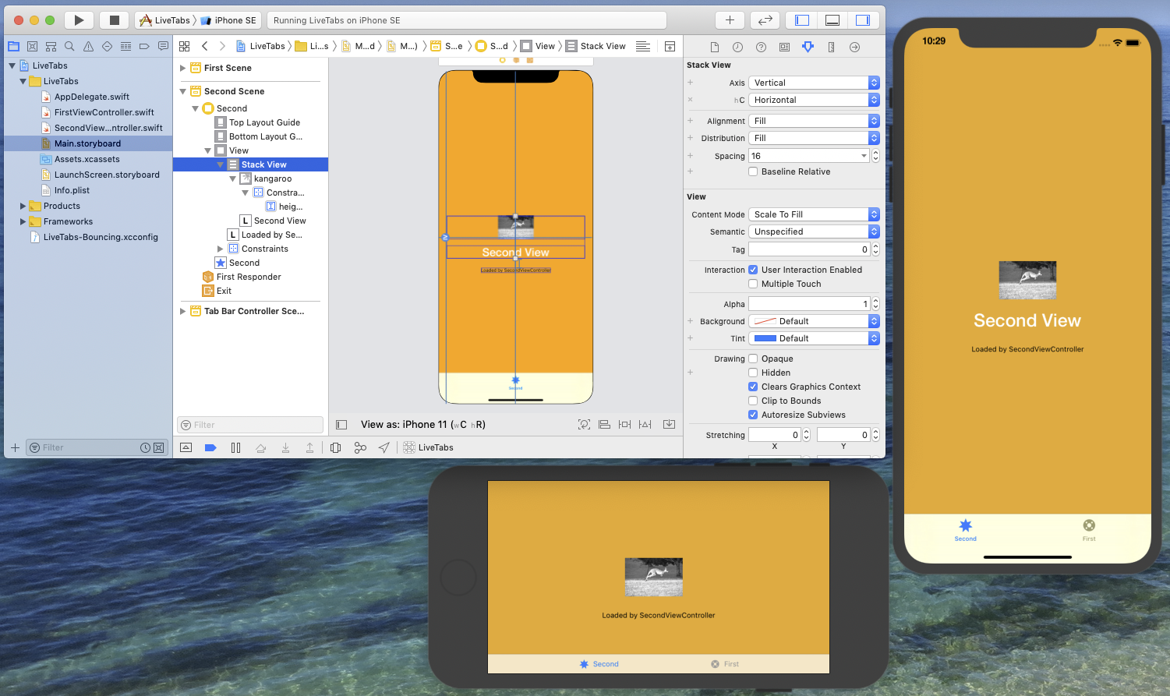Screen dimensions: 1170x696
Task: Show the File inspector
Action: tap(715, 47)
